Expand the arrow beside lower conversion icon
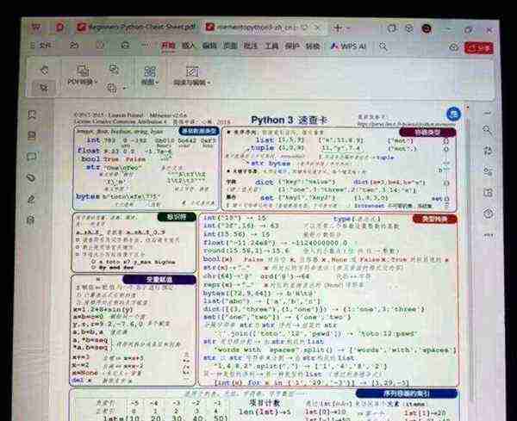Image resolution: width=517 pixels, height=421 pixels. [125, 89]
